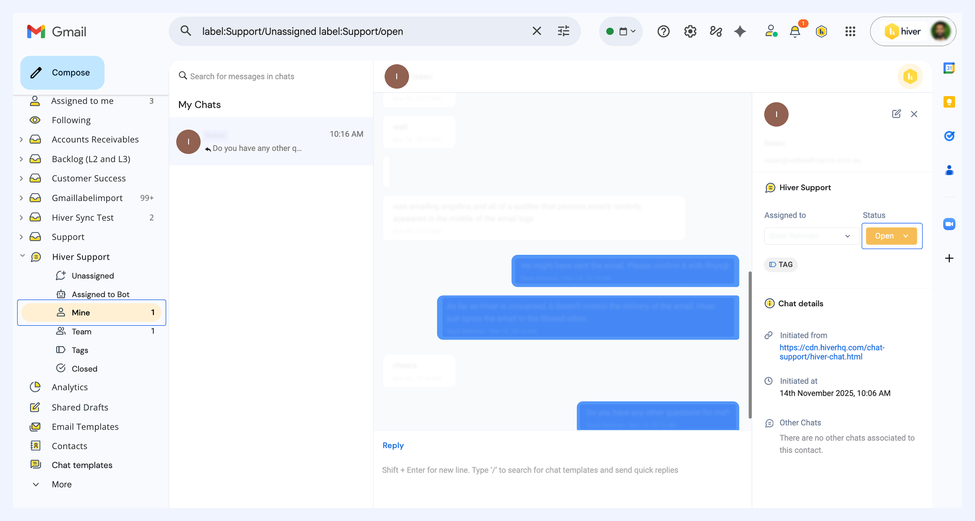Open the hiver-chat.html initiated-from link
The image size is (975, 521).
[x=831, y=352]
